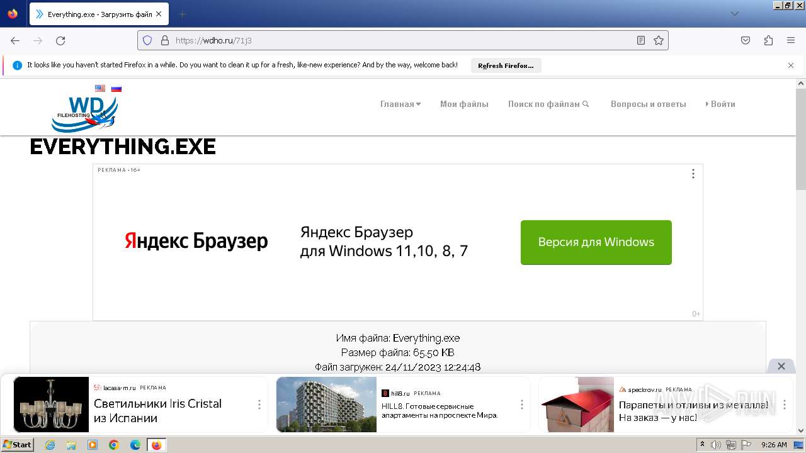Open Поиск по файлам menu item
The width and height of the screenshot is (806, 453).
click(x=548, y=104)
